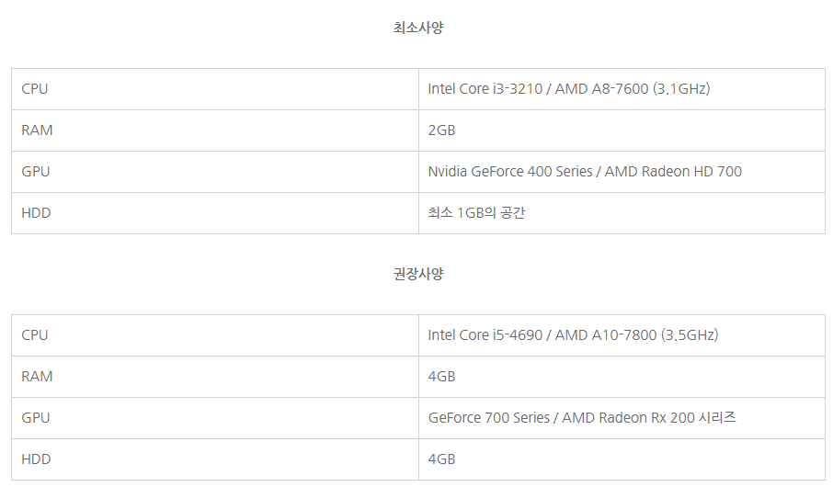Click the 4GB RAM value in recommended table
The width and height of the screenshot is (833, 487).
coord(441,377)
